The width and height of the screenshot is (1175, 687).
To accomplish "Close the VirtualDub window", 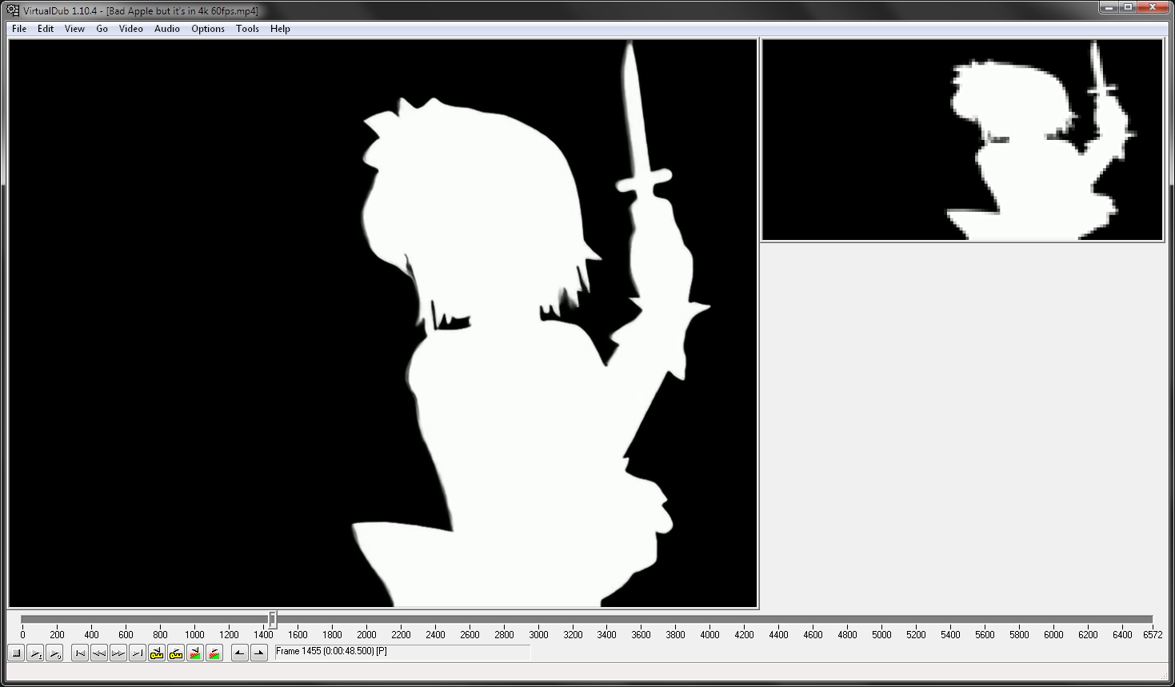I will (x=1154, y=7).
